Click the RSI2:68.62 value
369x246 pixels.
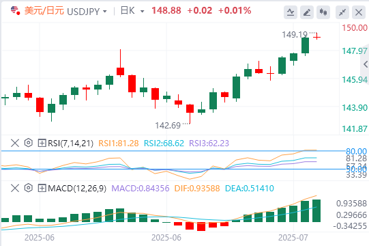[x=164, y=143]
